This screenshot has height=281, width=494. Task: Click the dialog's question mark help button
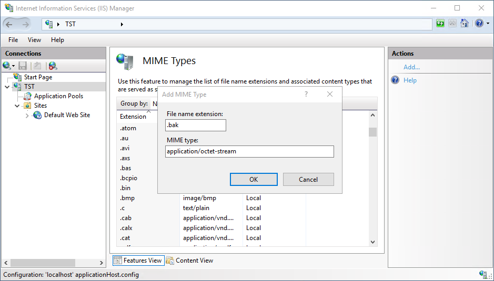pos(306,94)
